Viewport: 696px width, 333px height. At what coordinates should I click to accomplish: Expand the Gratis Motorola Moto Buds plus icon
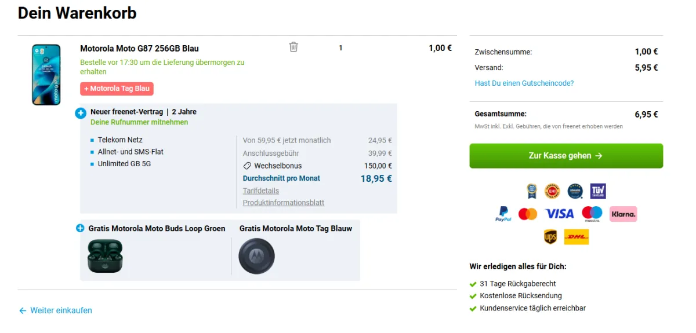(x=80, y=228)
